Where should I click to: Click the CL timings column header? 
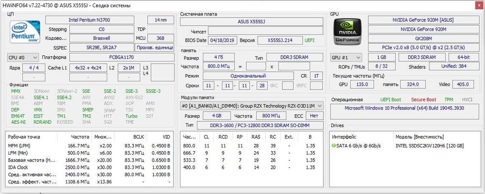206,137
